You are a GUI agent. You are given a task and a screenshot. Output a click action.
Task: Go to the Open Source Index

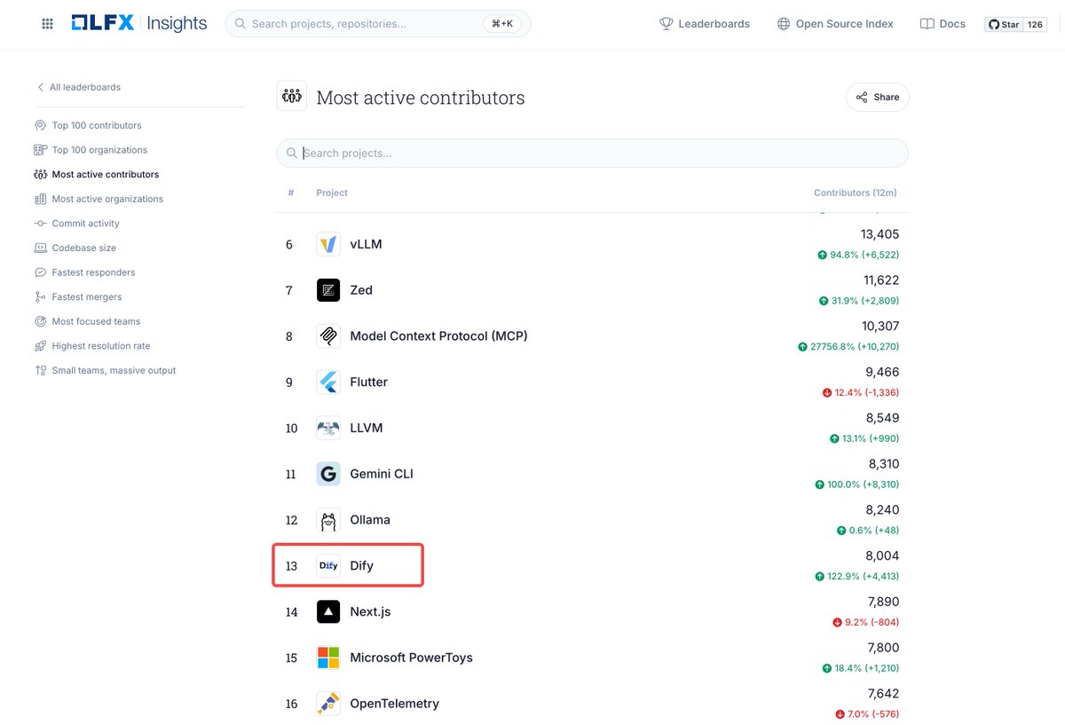834,24
